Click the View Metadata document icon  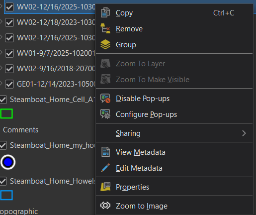tap(105, 152)
